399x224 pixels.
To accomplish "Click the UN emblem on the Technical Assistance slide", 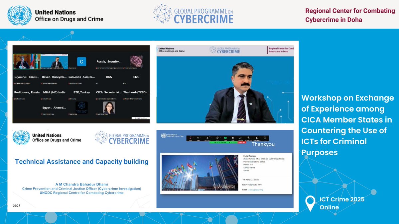I will point(21,138).
